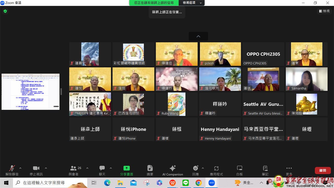The width and height of the screenshot is (334, 188).
Task: Open the 檢視 view menu
Action: pyautogui.click(x=324, y=11)
